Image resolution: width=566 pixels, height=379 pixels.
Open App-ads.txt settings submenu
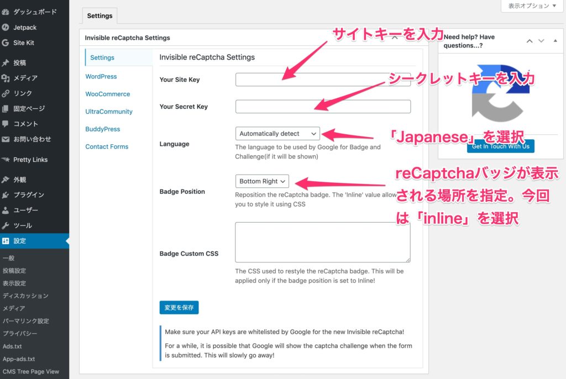(x=19, y=359)
